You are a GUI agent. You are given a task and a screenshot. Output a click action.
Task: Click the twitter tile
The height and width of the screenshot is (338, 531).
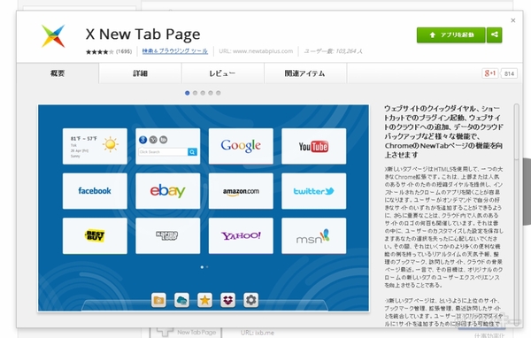tap(314, 191)
